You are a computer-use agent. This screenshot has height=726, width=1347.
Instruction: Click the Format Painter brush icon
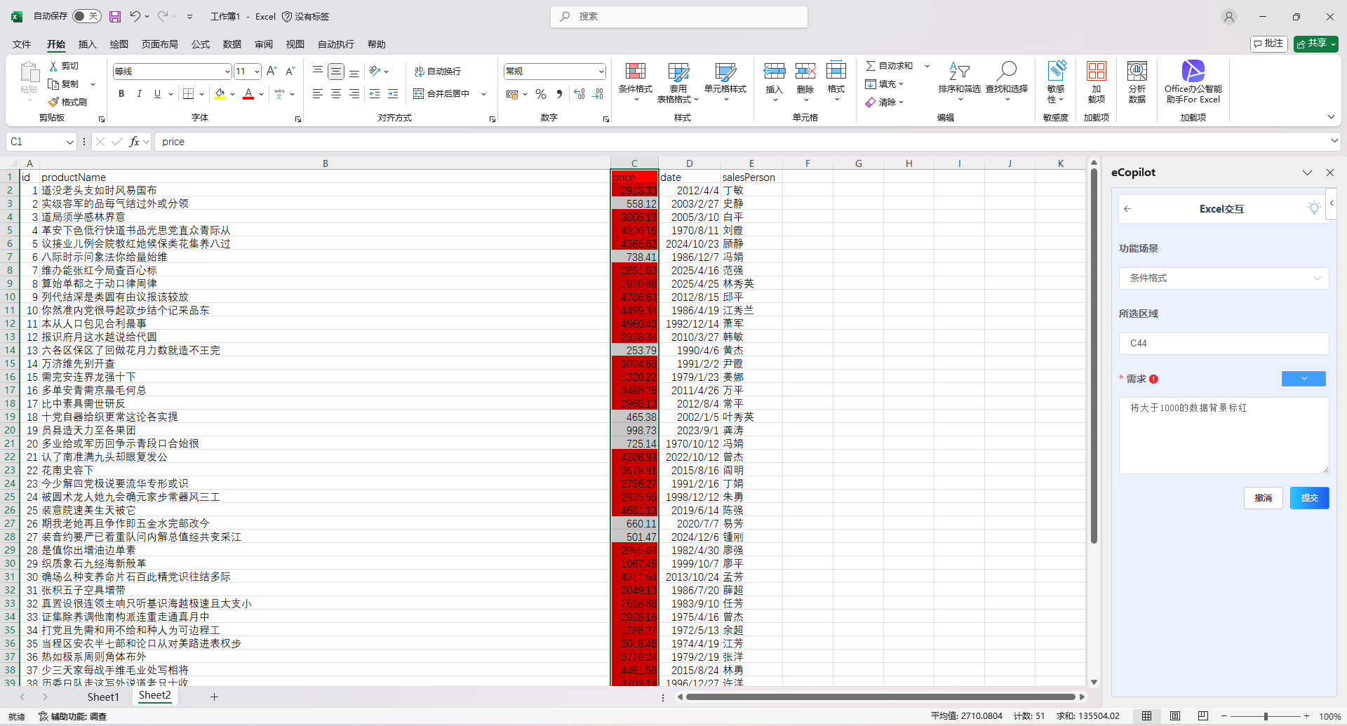point(54,102)
